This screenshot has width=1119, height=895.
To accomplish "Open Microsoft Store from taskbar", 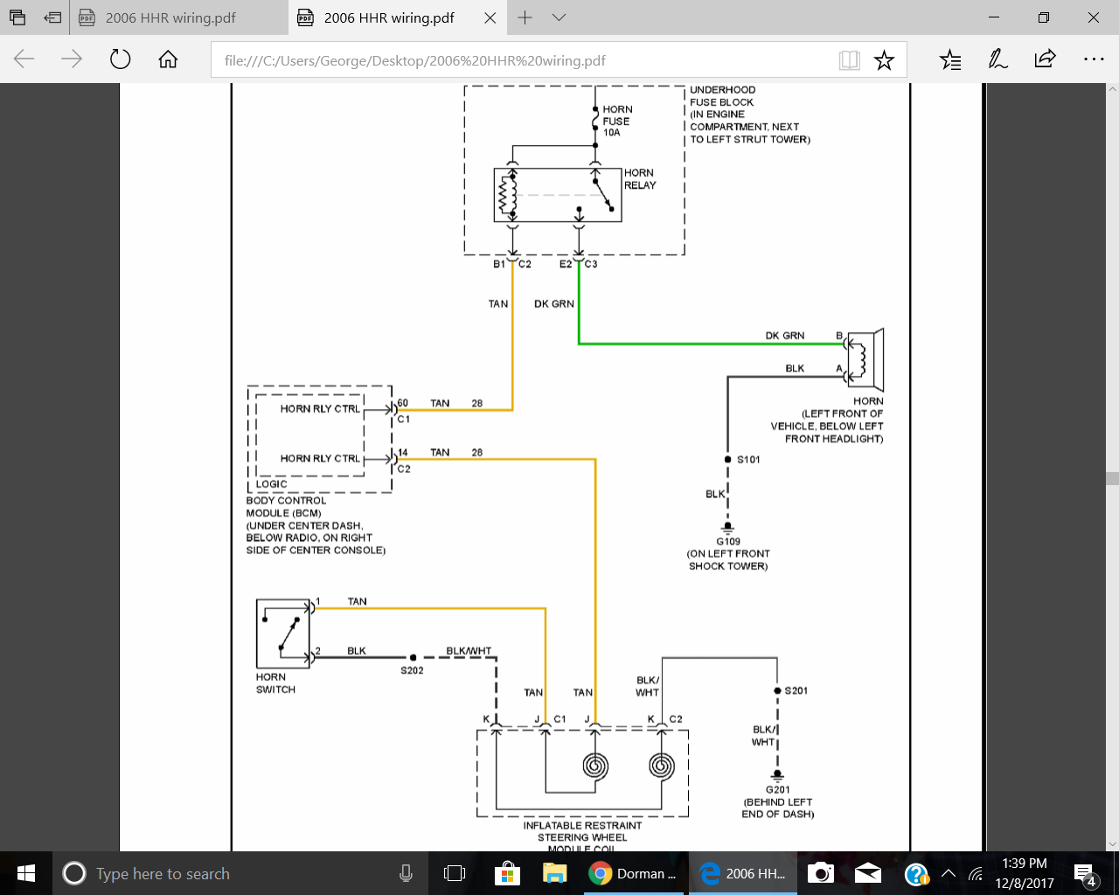I will coord(506,873).
